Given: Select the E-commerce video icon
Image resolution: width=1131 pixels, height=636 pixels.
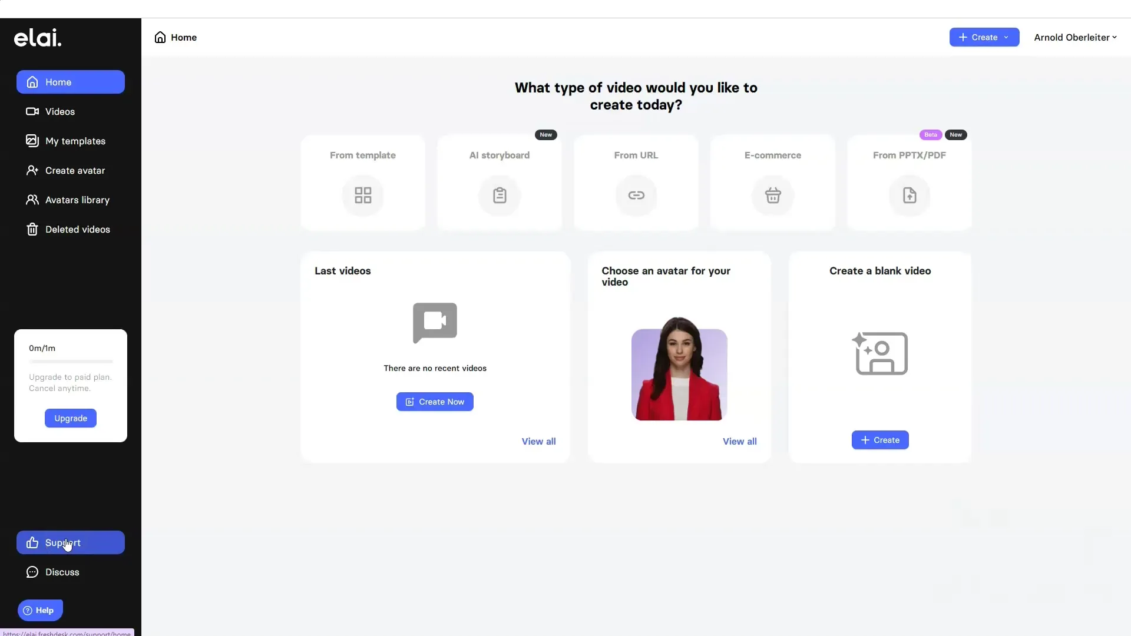Looking at the screenshot, I should [x=772, y=195].
